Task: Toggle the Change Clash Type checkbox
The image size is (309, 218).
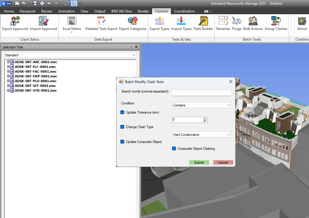Action: coord(122,127)
